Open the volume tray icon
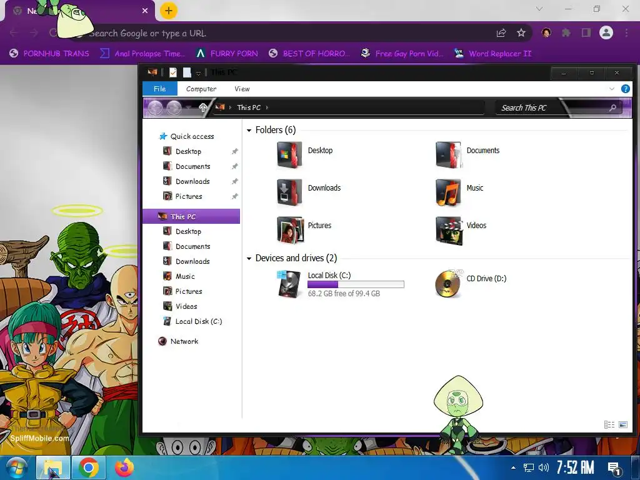Image resolution: width=640 pixels, height=480 pixels. [x=543, y=467]
